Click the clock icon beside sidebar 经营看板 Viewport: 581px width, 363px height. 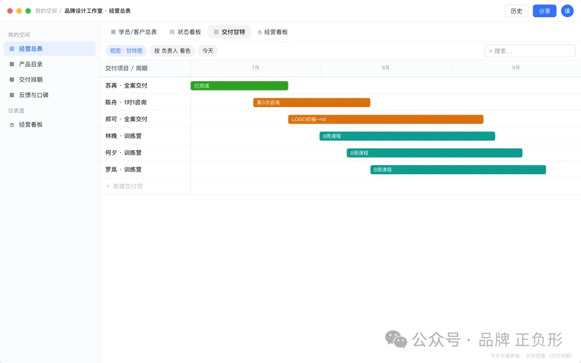pos(12,125)
